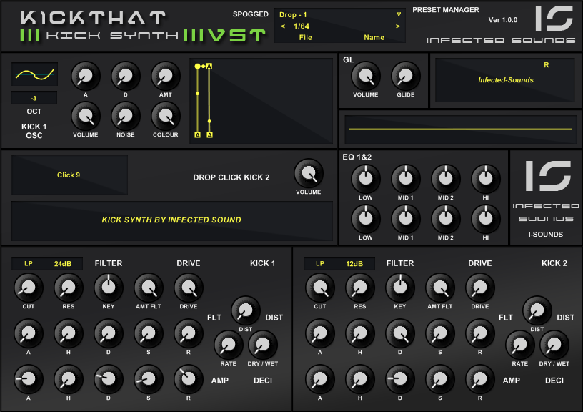Click the I-SOUNDS logo panel
This screenshot has width=583, height=412.
pyautogui.click(x=545, y=198)
